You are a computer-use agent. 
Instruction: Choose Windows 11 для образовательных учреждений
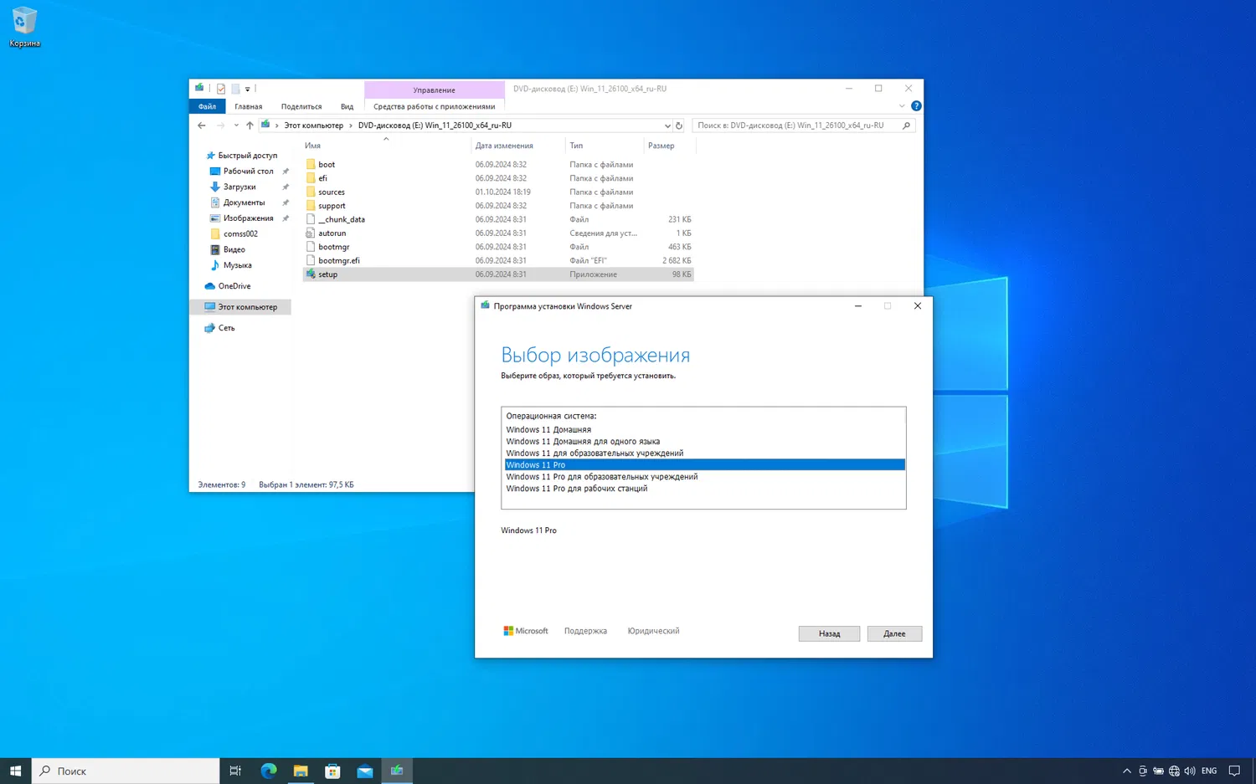[x=704, y=453]
